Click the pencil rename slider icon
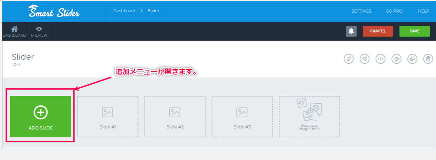 [x=348, y=59]
